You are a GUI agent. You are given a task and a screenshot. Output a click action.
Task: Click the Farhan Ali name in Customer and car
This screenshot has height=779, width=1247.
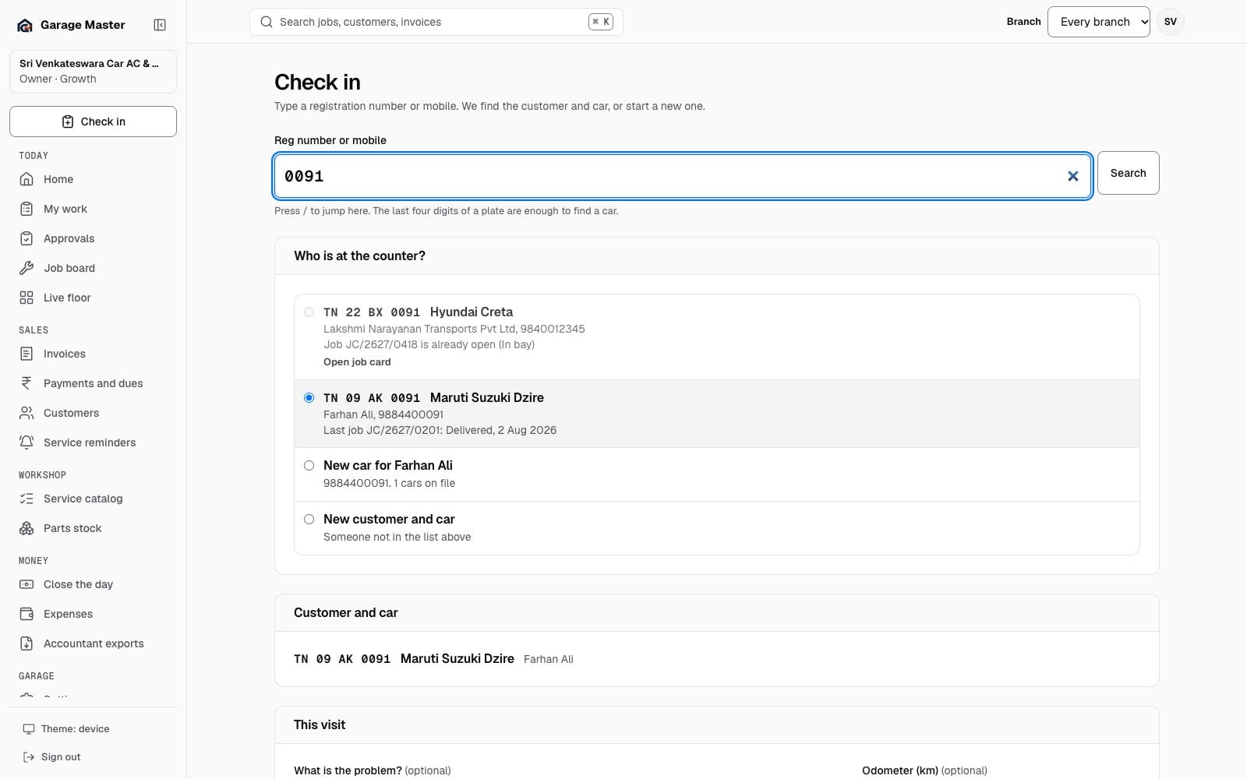(x=548, y=660)
